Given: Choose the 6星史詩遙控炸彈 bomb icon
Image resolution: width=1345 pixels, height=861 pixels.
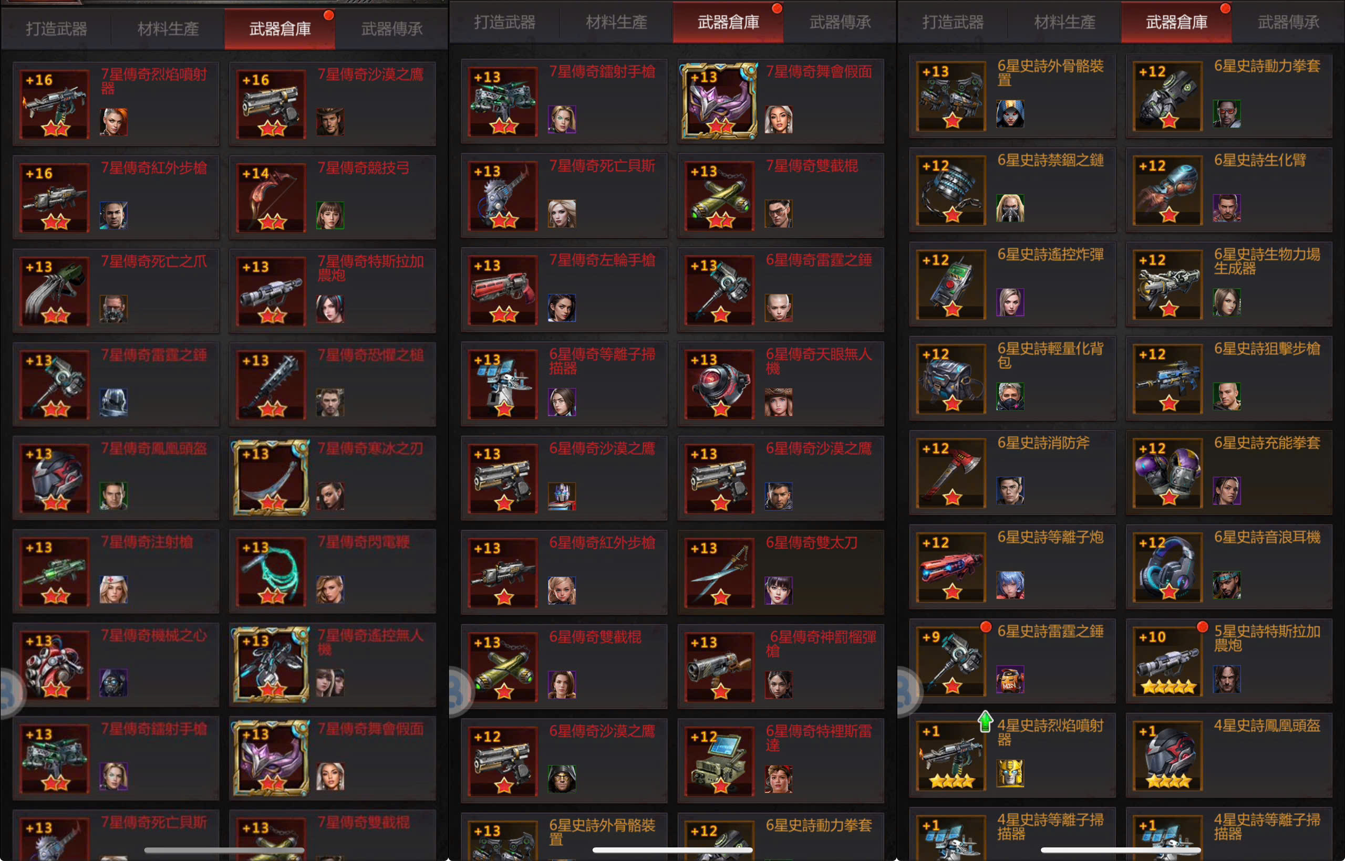Looking at the screenshot, I should coord(951,285).
